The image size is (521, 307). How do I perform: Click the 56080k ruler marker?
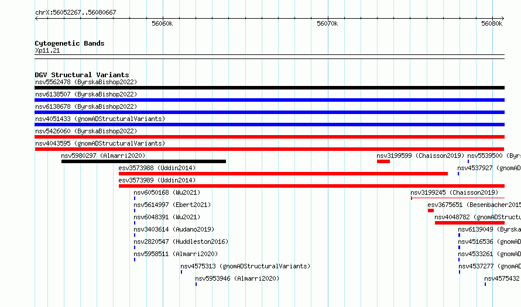click(492, 23)
